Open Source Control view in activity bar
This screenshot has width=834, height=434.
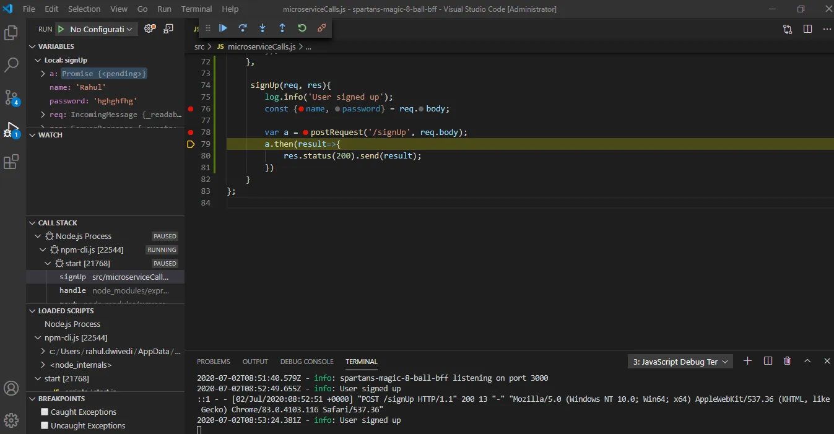coord(11,97)
